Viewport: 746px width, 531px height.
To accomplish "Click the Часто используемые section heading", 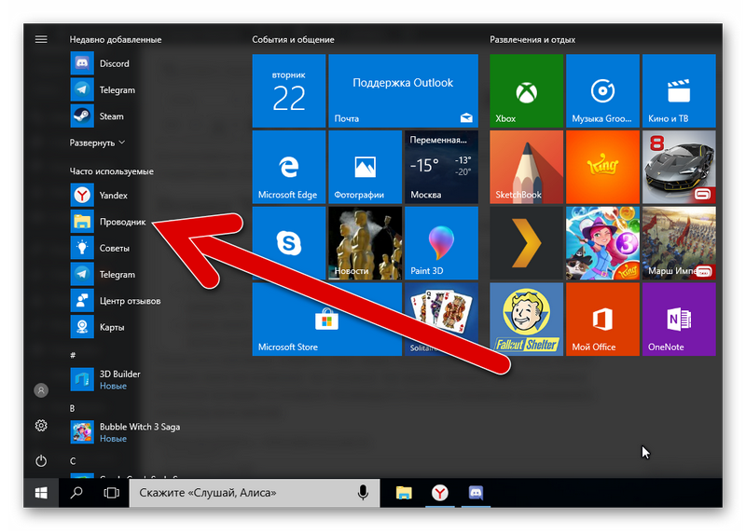I will coord(112,171).
